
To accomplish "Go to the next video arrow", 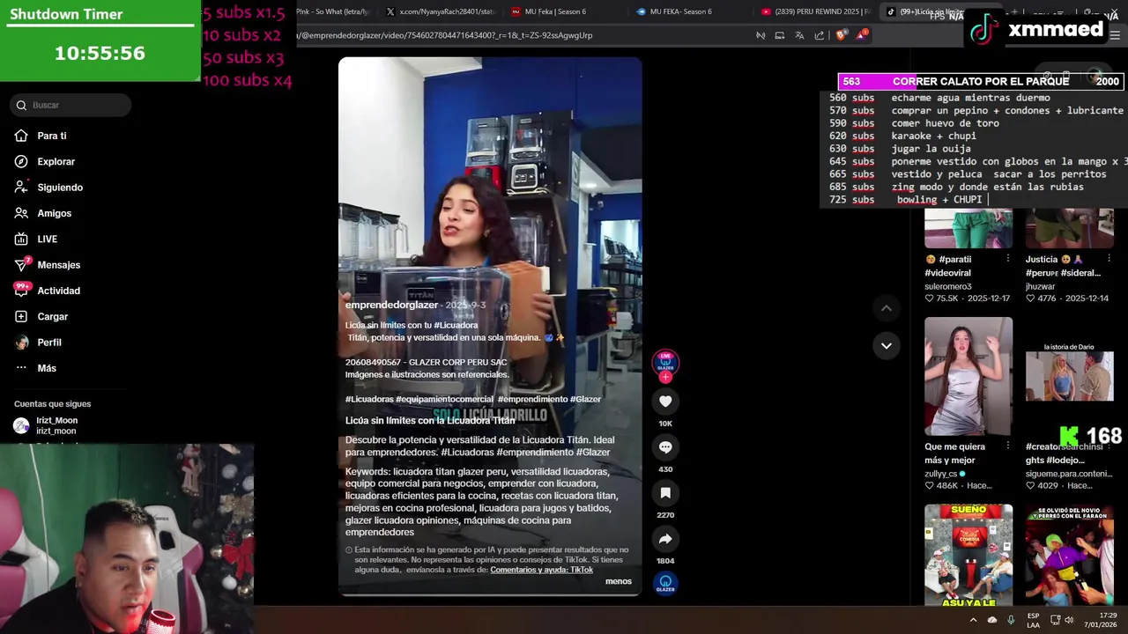I will (x=886, y=345).
